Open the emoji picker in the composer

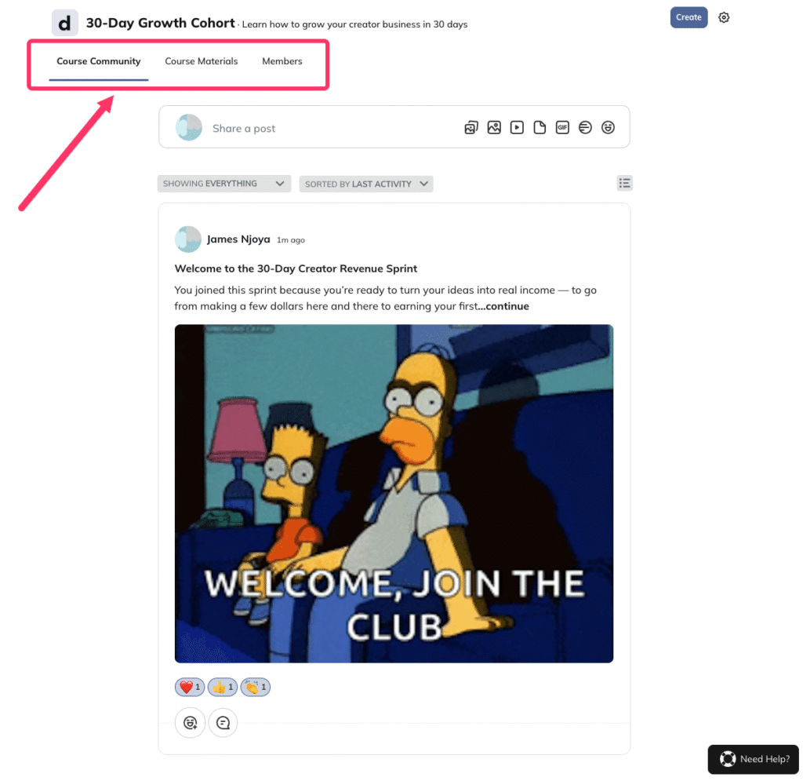608,128
